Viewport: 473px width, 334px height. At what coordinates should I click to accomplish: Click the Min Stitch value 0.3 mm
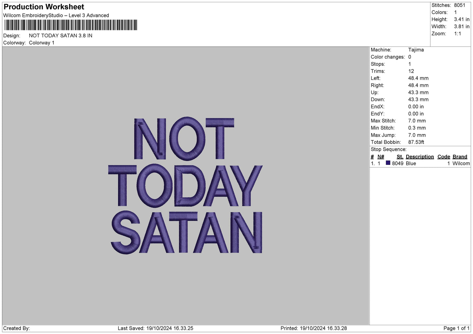point(417,128)
